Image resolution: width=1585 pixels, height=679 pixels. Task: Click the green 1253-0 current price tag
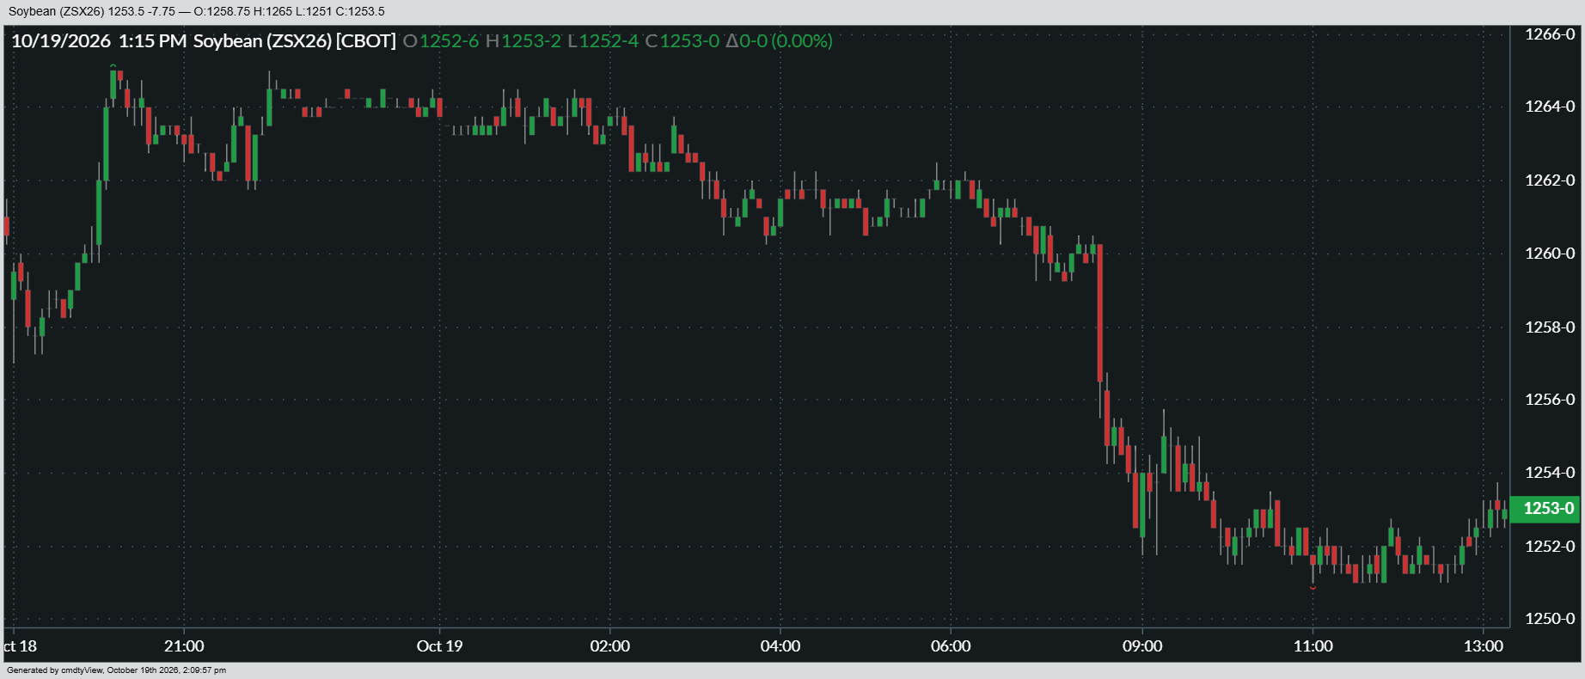pyautogui.click(x=1545, y=508)
